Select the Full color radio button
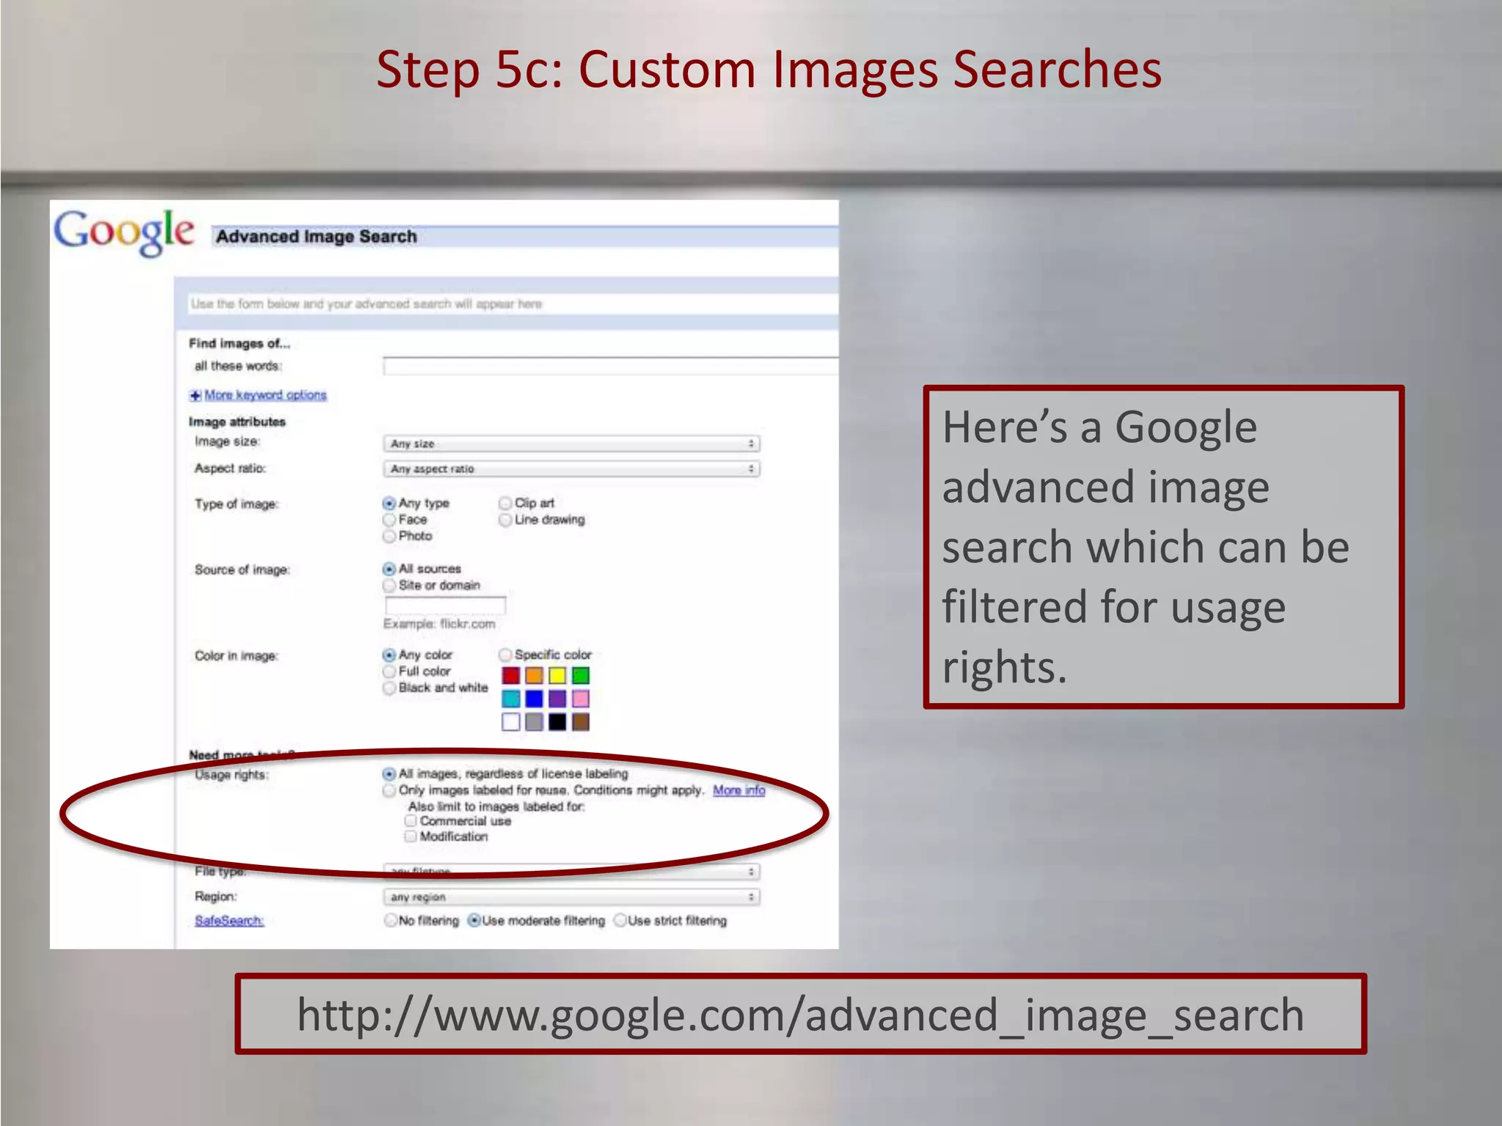The width and height of the screenshot is (1502, 1126). pyautogui.click(x=389, y=671)
